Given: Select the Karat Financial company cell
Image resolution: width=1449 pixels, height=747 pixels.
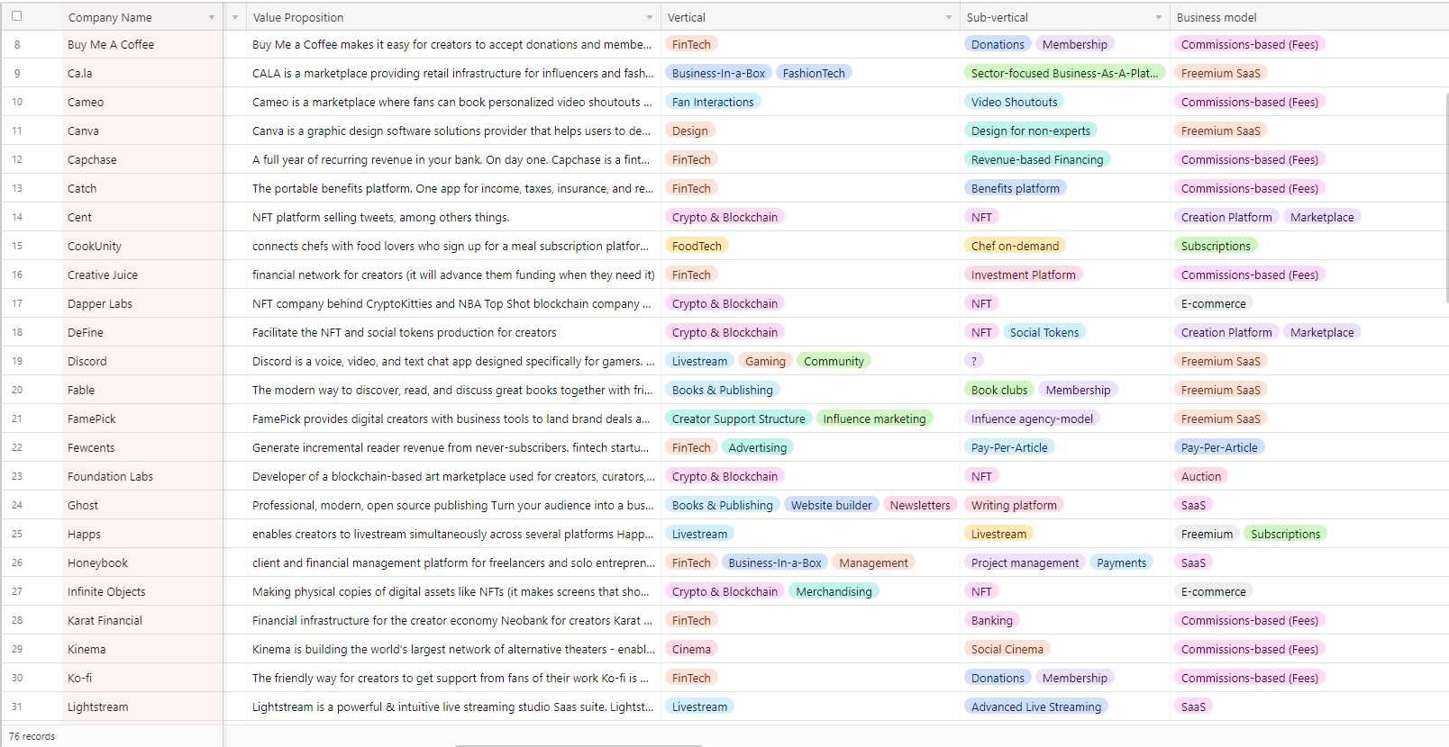Looking at the screenshot, I should (x=142, y=620).
